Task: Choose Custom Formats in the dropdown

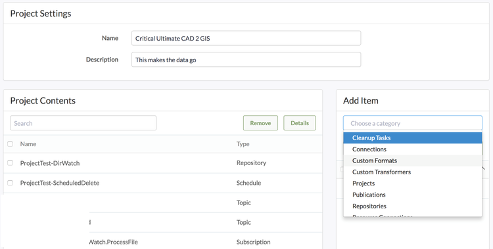Action: tap(413, 161)
